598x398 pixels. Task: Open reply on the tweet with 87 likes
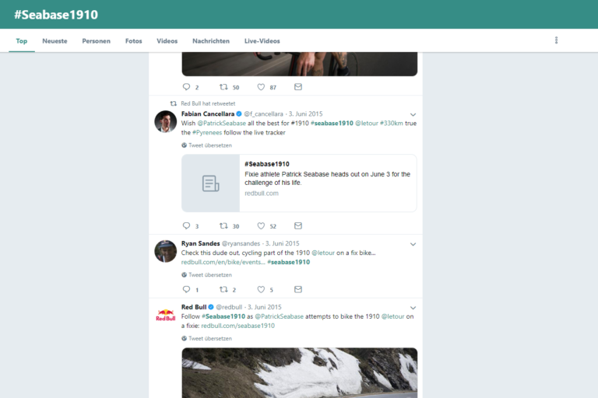186,87
